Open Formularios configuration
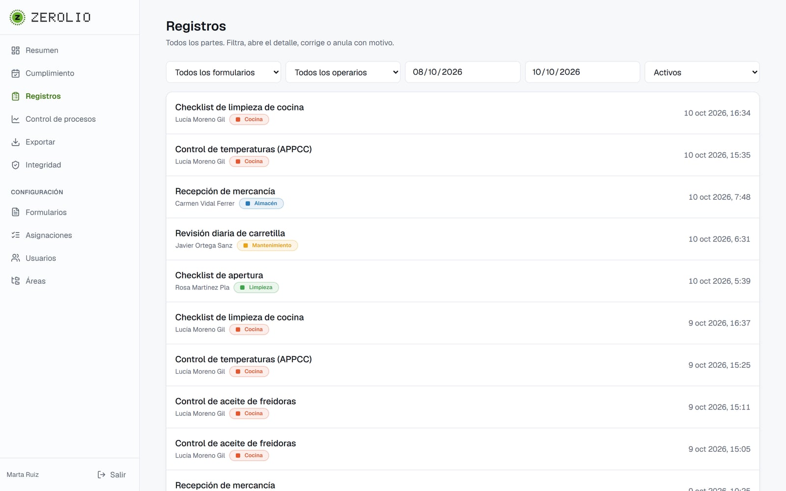Screen dimensions: 786x491 tap(70, 212)
